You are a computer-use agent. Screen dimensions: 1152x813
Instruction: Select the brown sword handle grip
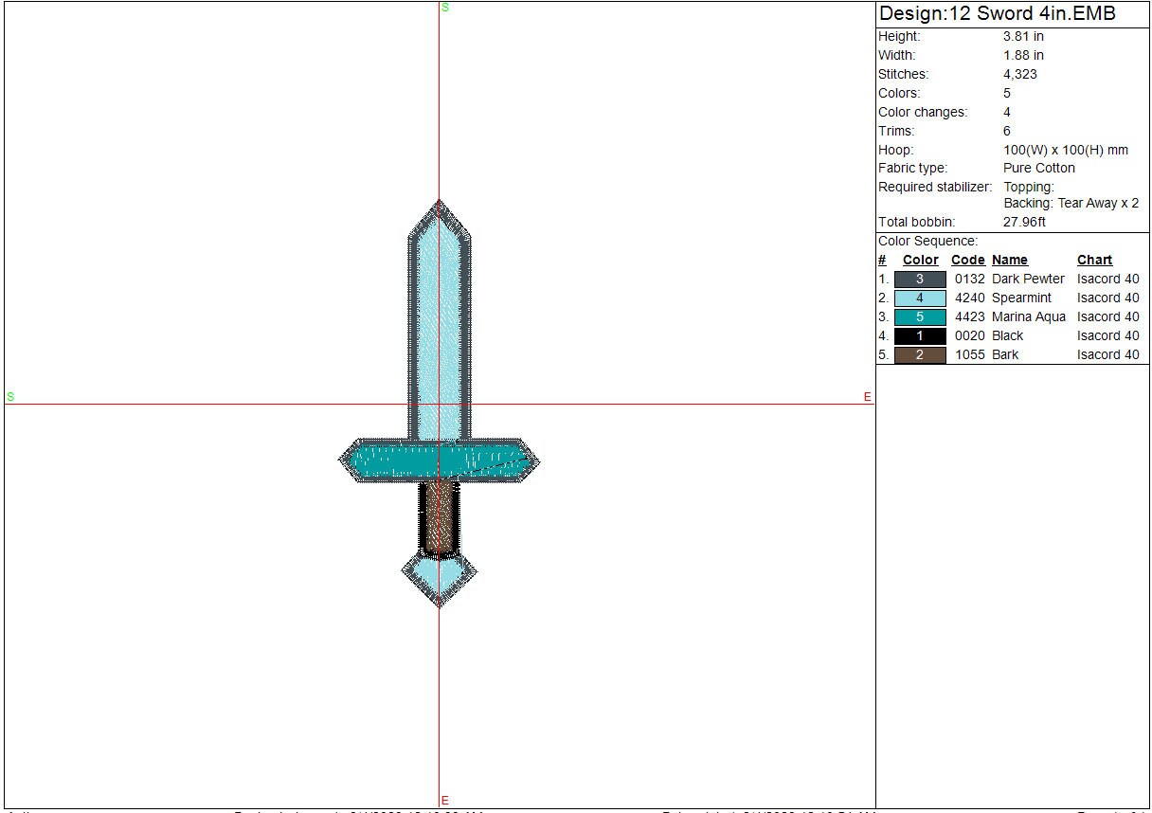tap(439, 516)
